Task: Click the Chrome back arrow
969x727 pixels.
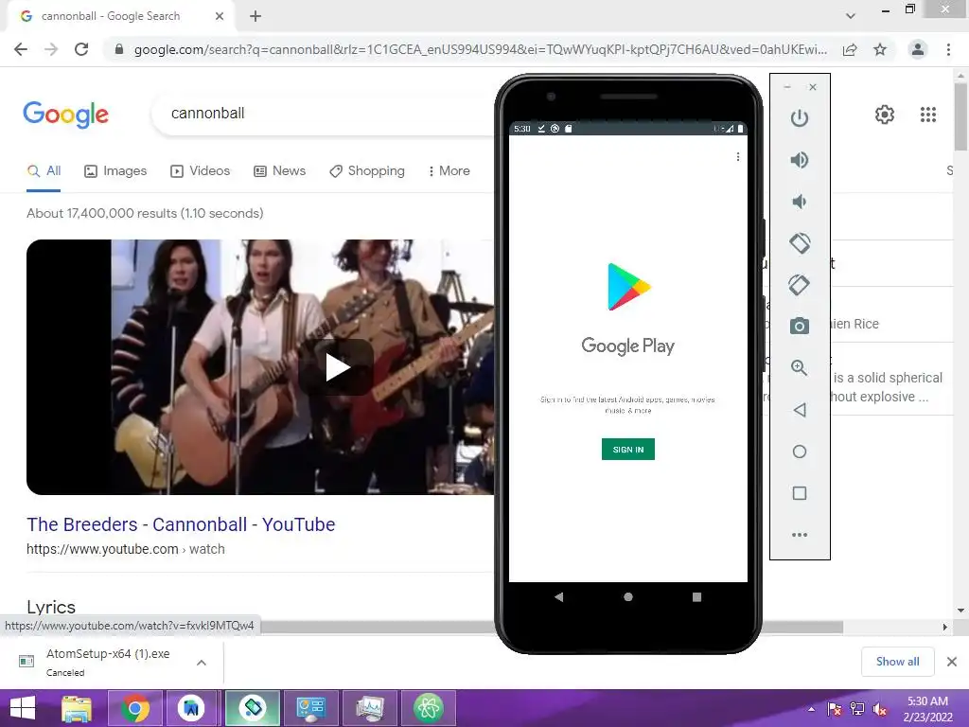Action: [21, 49]
